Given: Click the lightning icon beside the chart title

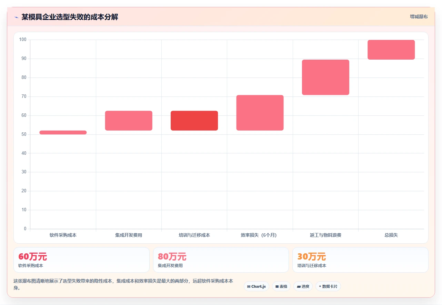Looking at the screenshot, I should (x=16, y=17).
